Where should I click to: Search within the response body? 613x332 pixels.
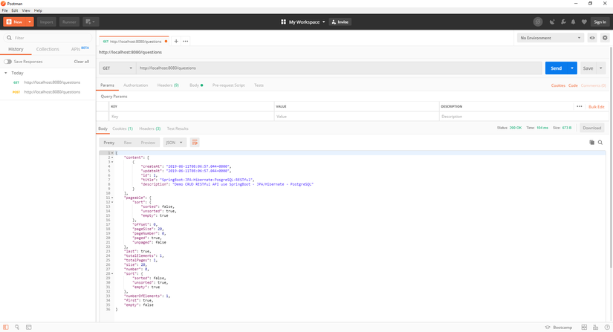click(x=600, y=143)
